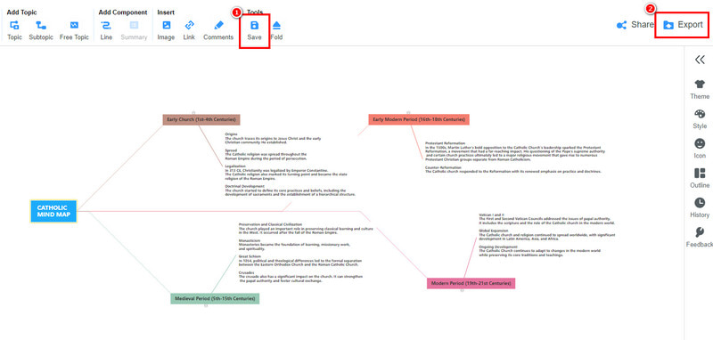The width and height of the screenshot is (713, 340).
Task: View the History panel
Action: [x=700, y=208]
